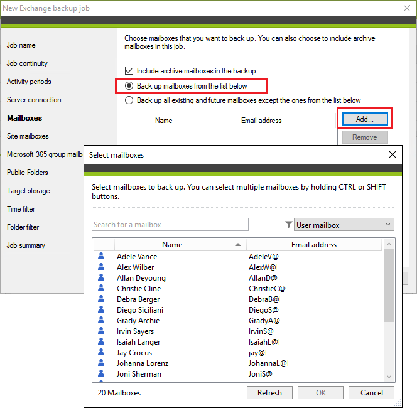Click the Remove button
417x408 pixels.
365,137
